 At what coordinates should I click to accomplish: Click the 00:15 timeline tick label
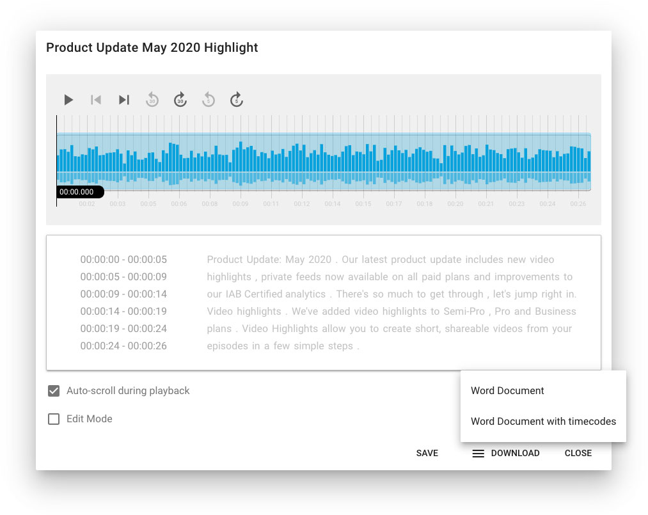[363, 204]
